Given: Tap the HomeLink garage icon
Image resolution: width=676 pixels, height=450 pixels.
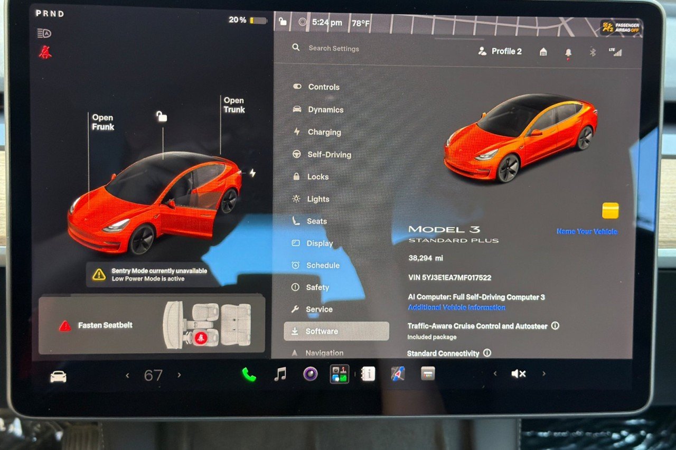Looking at the screenshot, I should 543,52.
